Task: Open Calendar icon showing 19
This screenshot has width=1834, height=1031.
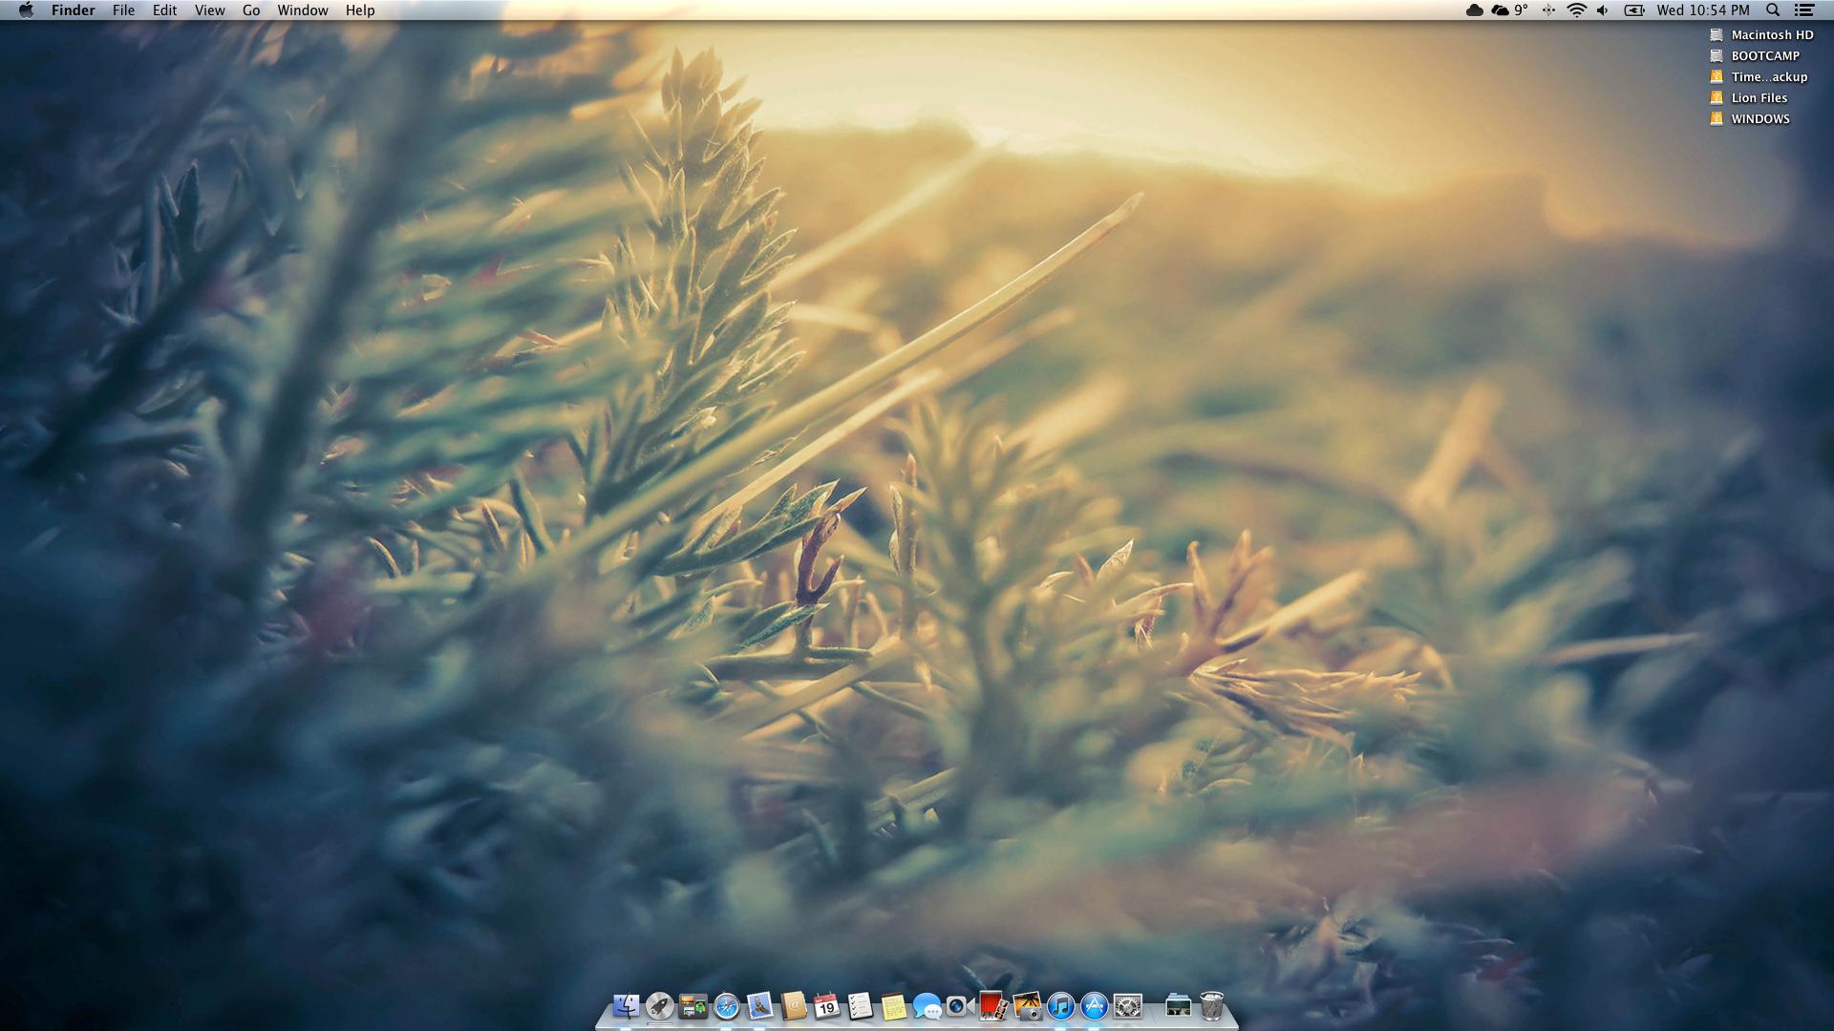Action: click(x=826, y=1005)
